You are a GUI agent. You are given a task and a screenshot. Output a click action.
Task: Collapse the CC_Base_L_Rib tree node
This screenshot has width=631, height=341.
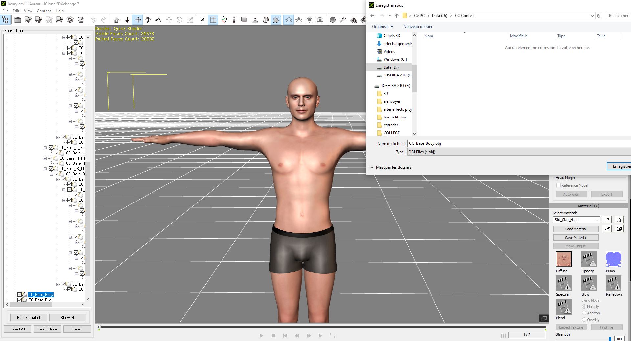(45, 148)
